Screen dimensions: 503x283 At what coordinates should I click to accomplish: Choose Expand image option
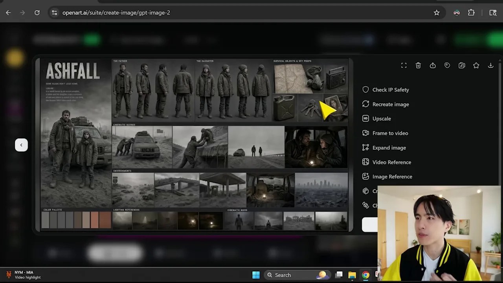384,148
